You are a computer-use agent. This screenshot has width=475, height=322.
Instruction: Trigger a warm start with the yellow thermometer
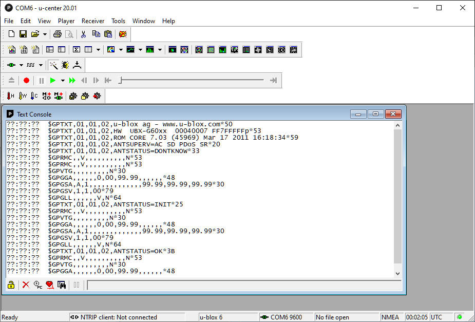(23, 96)
